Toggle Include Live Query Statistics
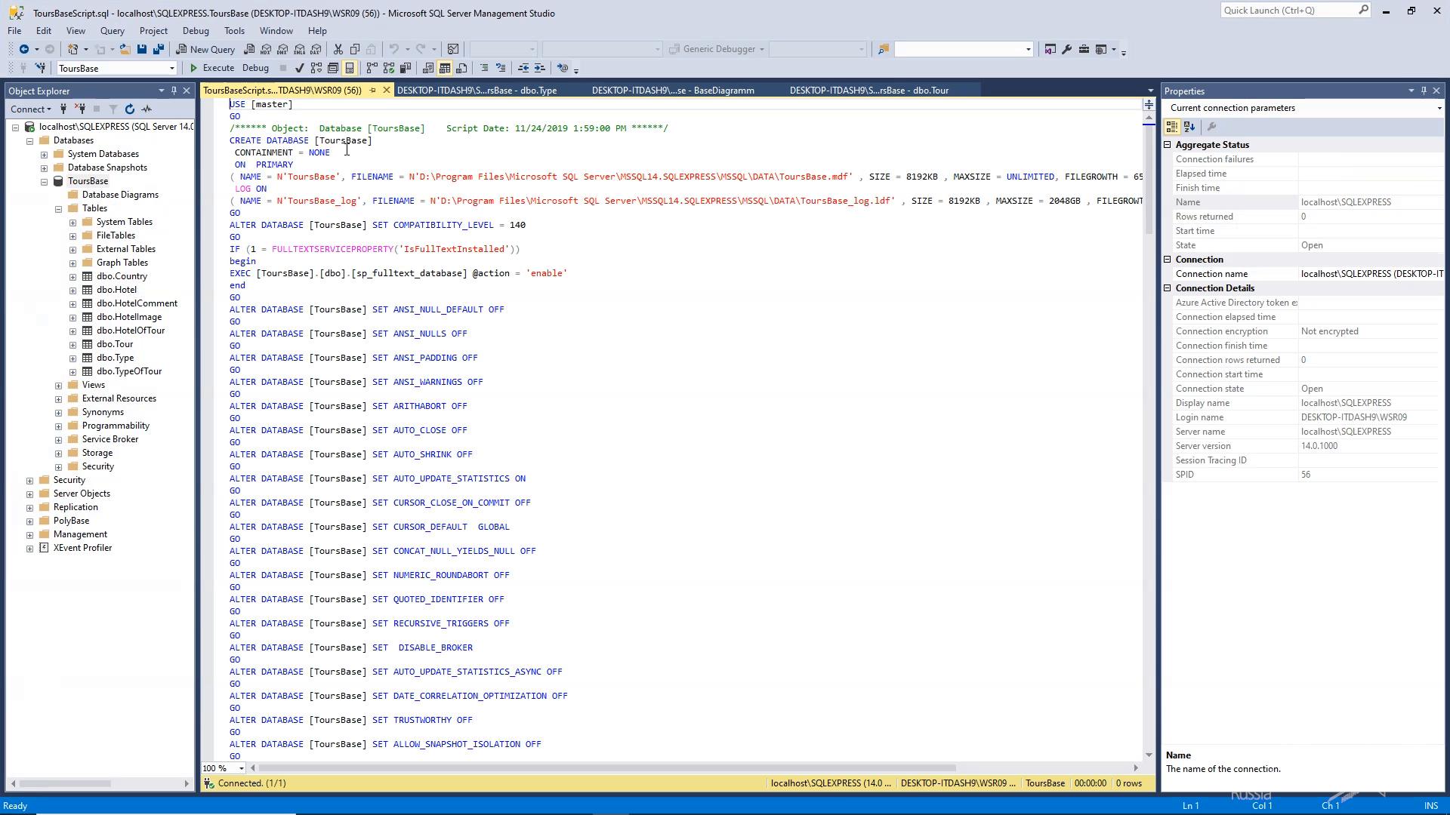1450x815 pixels. tap(388, 68)
